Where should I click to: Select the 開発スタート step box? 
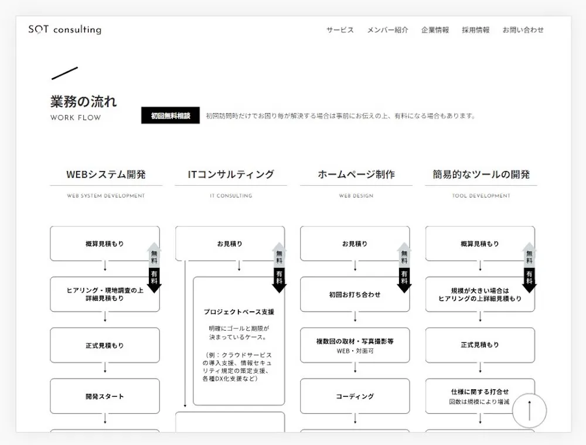pos(105,396)
